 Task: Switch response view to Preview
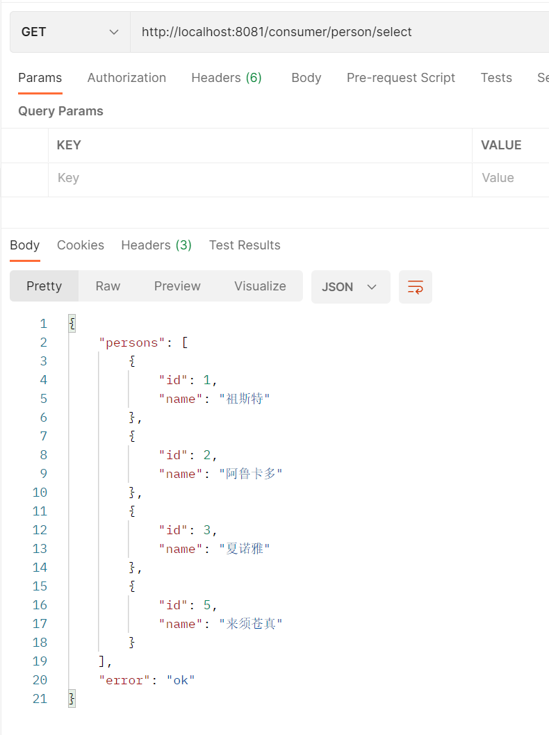click(x=177, y=286)
